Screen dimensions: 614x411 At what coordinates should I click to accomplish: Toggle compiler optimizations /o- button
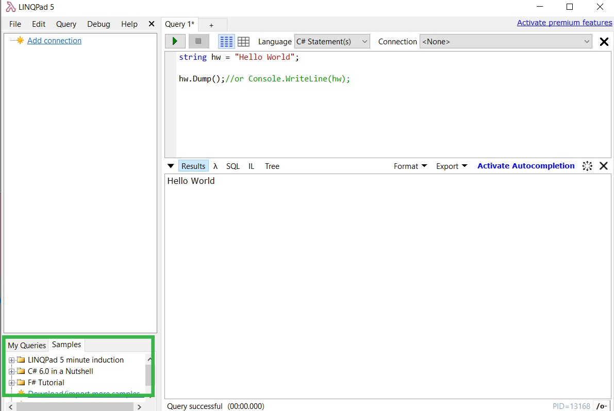(602, 406)
